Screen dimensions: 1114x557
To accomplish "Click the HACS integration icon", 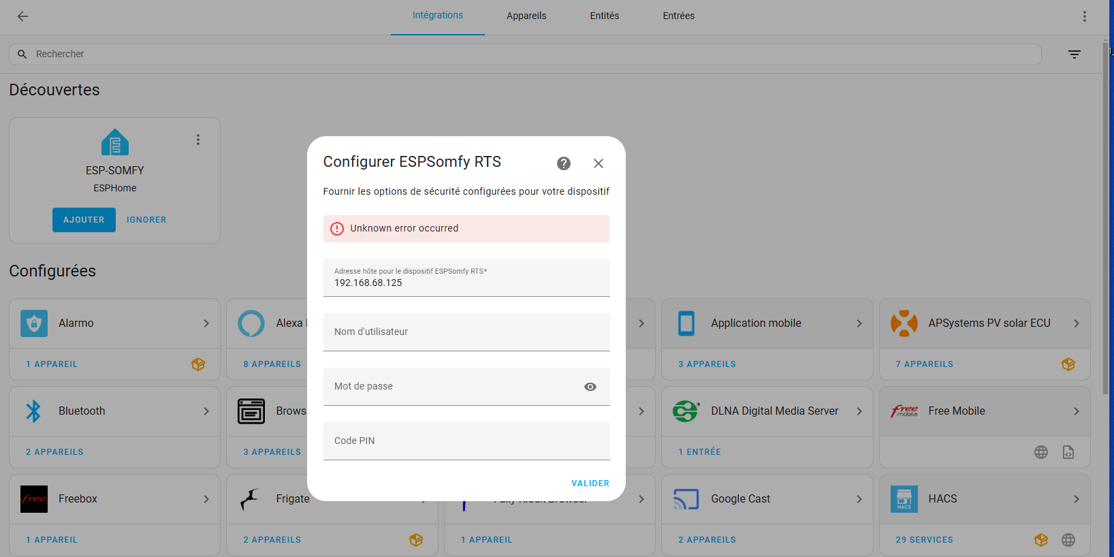I will [904, 499].
